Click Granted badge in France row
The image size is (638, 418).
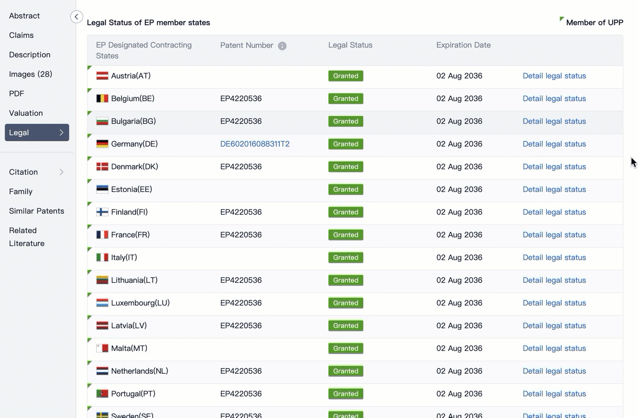346,235
